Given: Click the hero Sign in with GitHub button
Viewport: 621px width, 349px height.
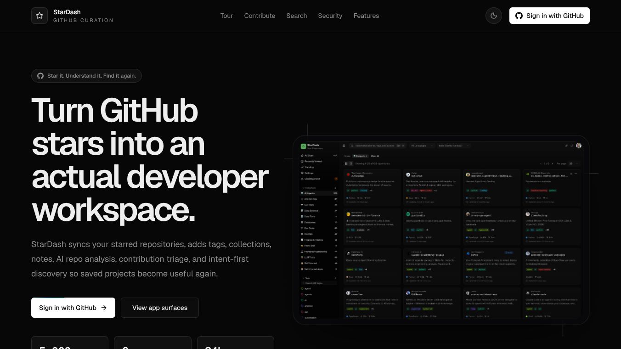Looking at the screenshot, I should click(x=73, y=308).
